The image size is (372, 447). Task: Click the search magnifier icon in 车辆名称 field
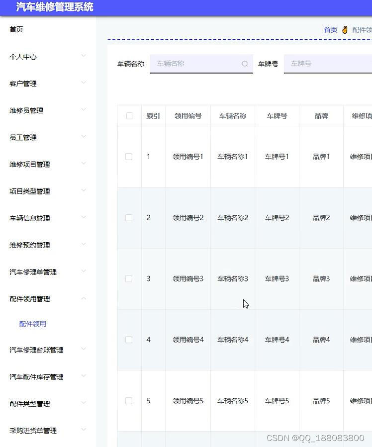click(245, 64)
